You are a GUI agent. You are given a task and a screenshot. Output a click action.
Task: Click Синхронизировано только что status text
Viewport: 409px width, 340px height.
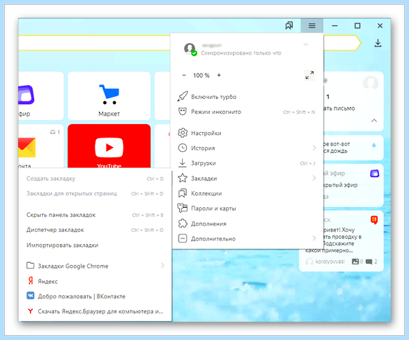241,53
